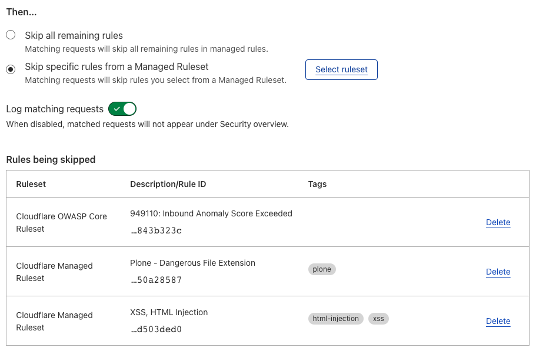This screenshot has height=361, width=536.
Task: Delete the Plone Dangerous File Extension rule
Action: (x=498, y=272)
